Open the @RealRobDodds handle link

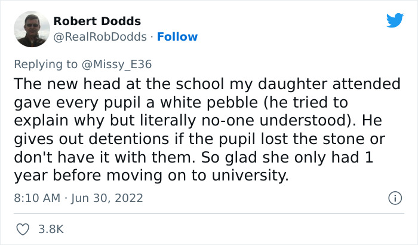click(100, 37)
